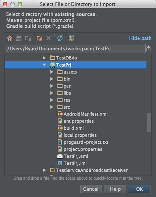Select the src folder name
Image resolution: width=156 pixels, height=197 pixels.
click(67, 107)
